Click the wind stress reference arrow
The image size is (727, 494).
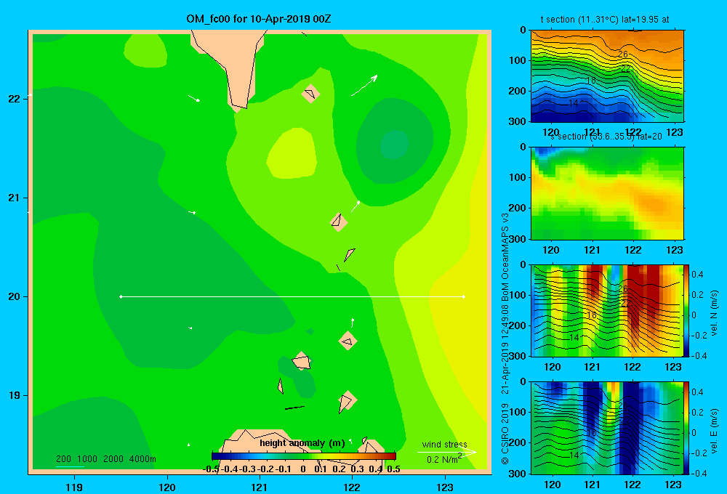tap(446, 453)
